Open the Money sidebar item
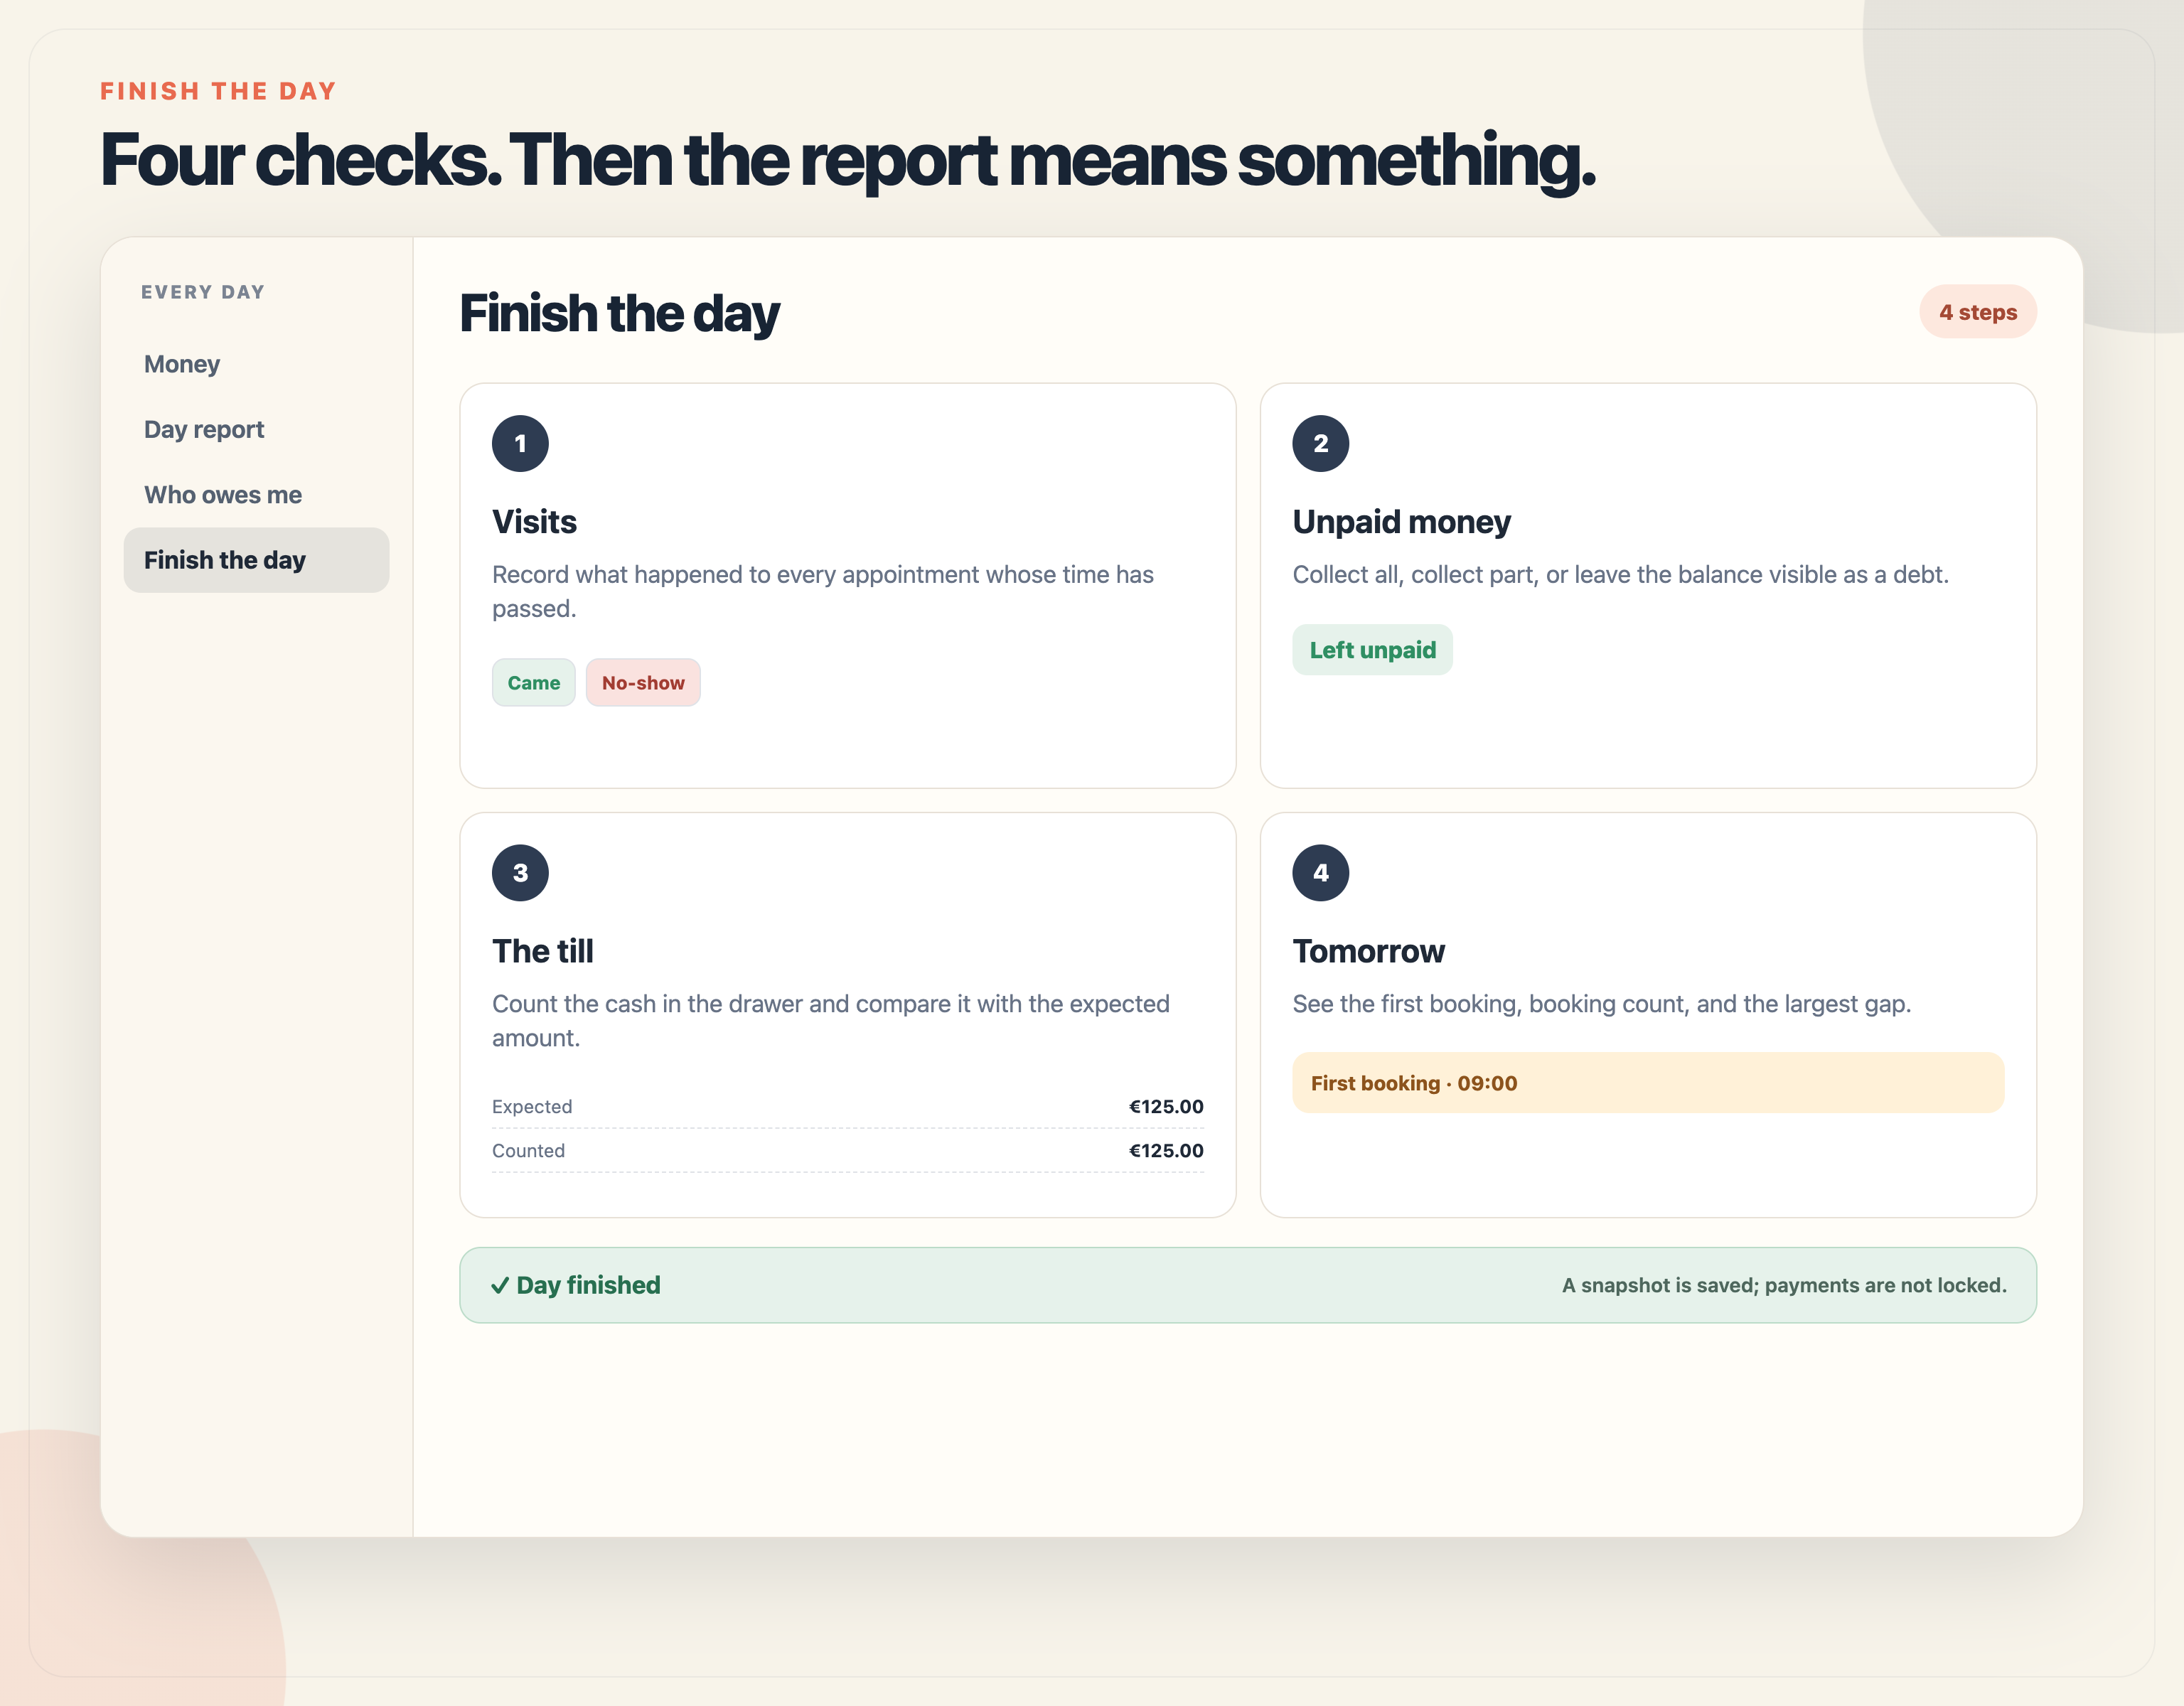Viewport: 2184px width, 1706px height. point(256,364)
